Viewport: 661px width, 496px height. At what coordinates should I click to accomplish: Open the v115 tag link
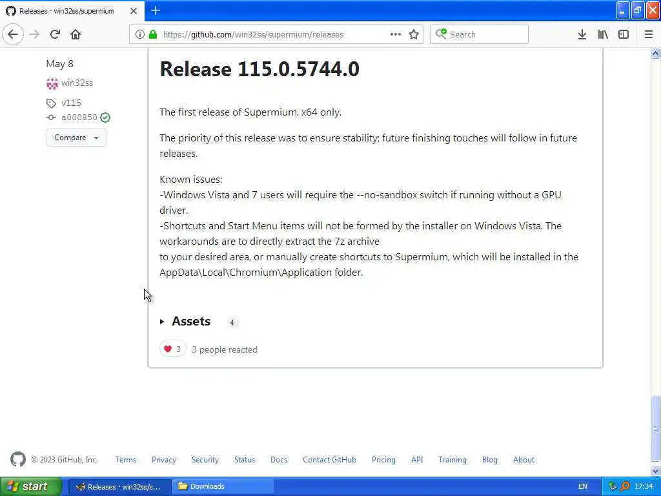click(x=71, y=103)
